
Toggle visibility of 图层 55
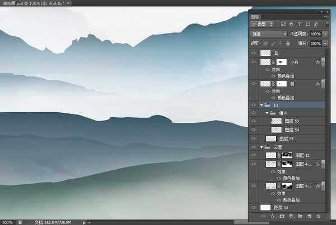[254, 138]
